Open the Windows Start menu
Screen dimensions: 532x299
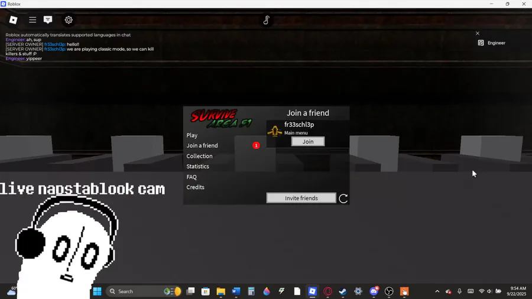tap(98, 291)
